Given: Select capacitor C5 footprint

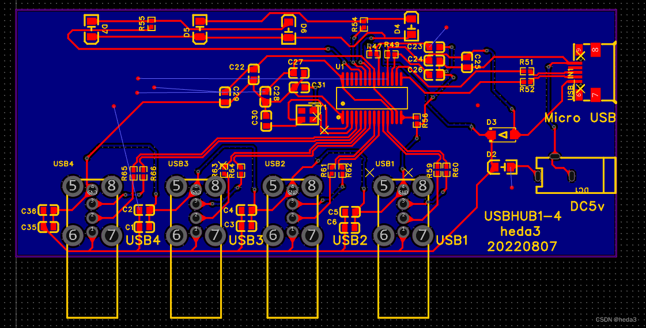Looking at the screenshot, I should pos(350,212).
